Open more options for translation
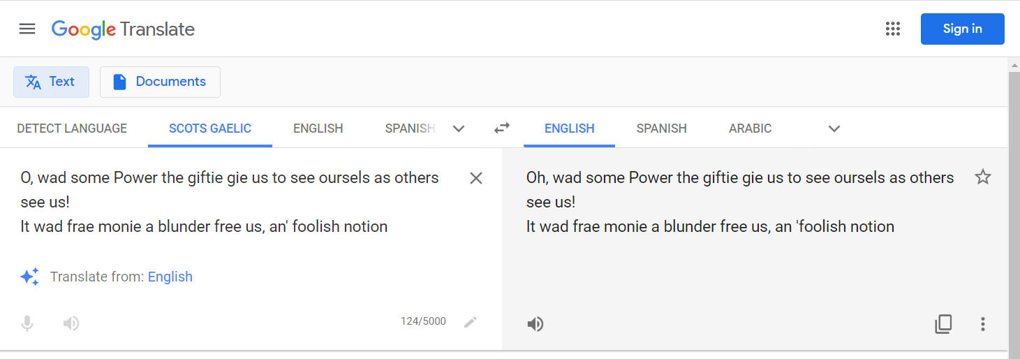 click(x=982, y=324)
